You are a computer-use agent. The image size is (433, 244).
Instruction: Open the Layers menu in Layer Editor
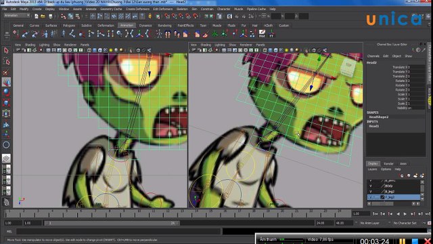click(372, 169)
